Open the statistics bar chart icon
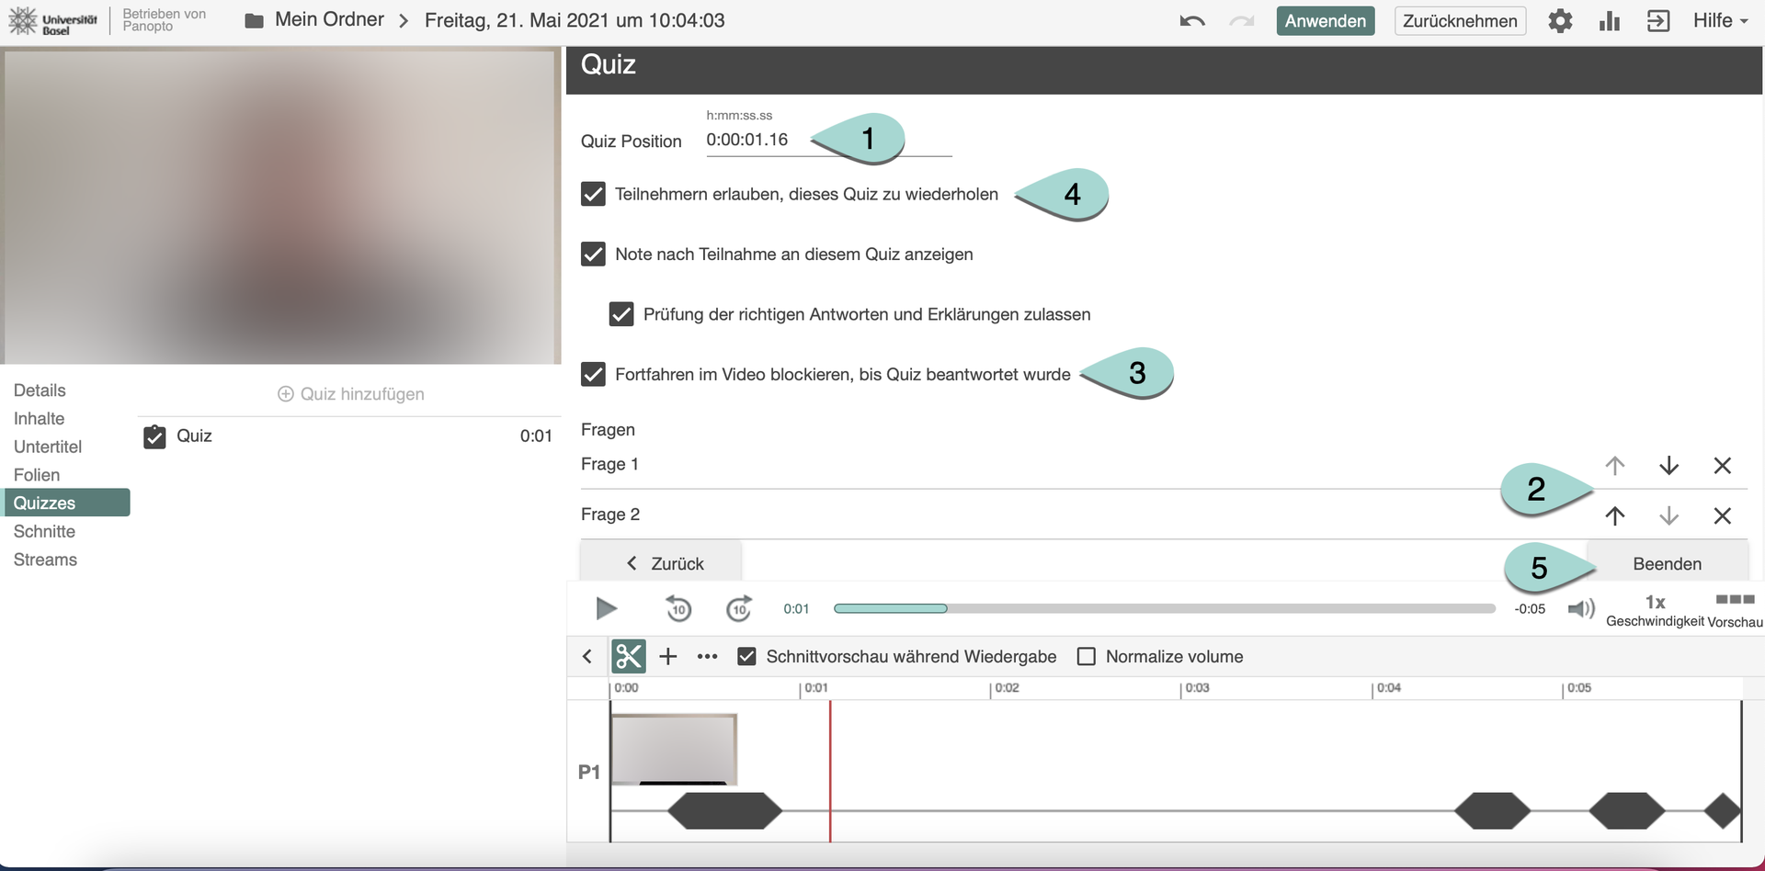 (1609, 21)
